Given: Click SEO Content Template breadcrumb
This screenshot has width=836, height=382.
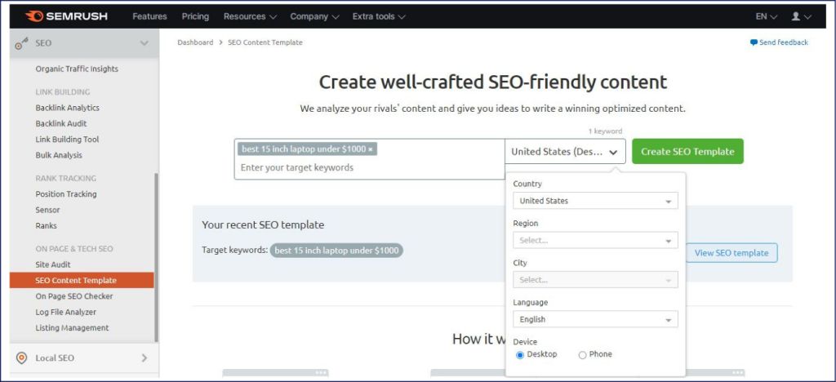Looking at the screenshot, I should (x=265, y=42).
